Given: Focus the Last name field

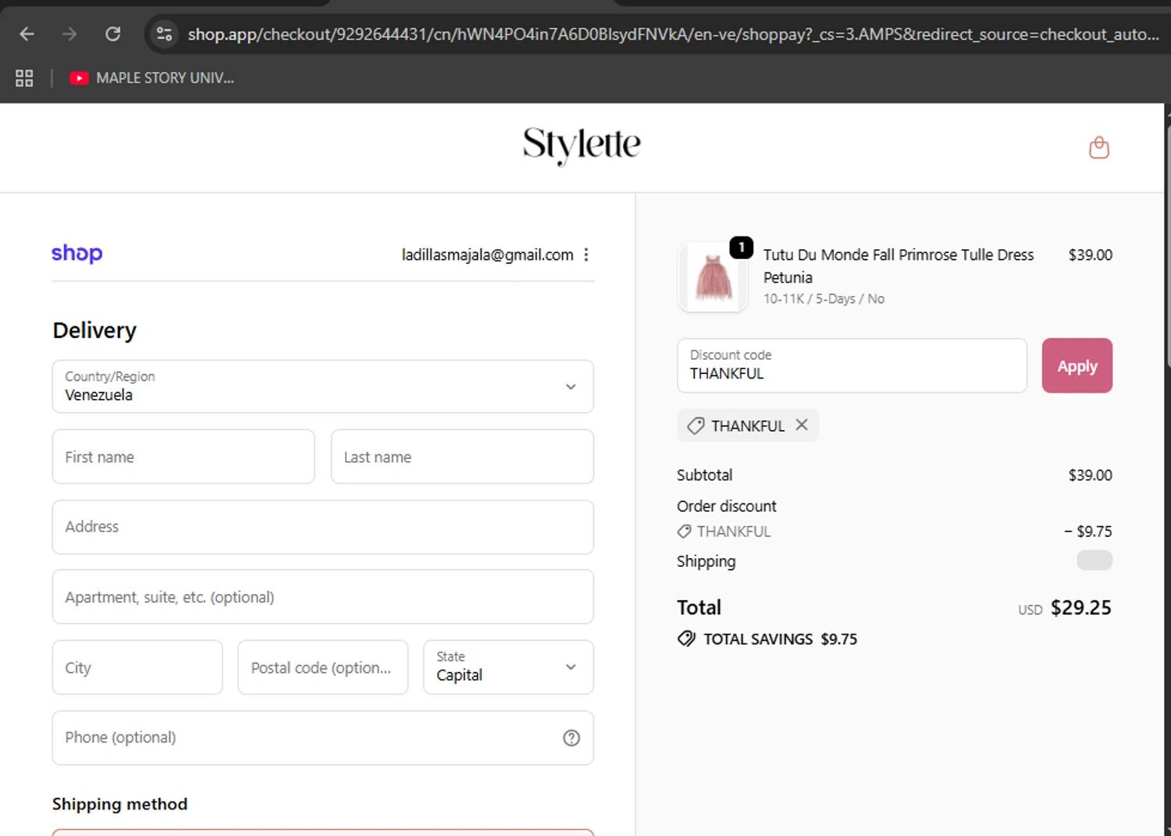Looking at the screenshot, I should 462,457.
